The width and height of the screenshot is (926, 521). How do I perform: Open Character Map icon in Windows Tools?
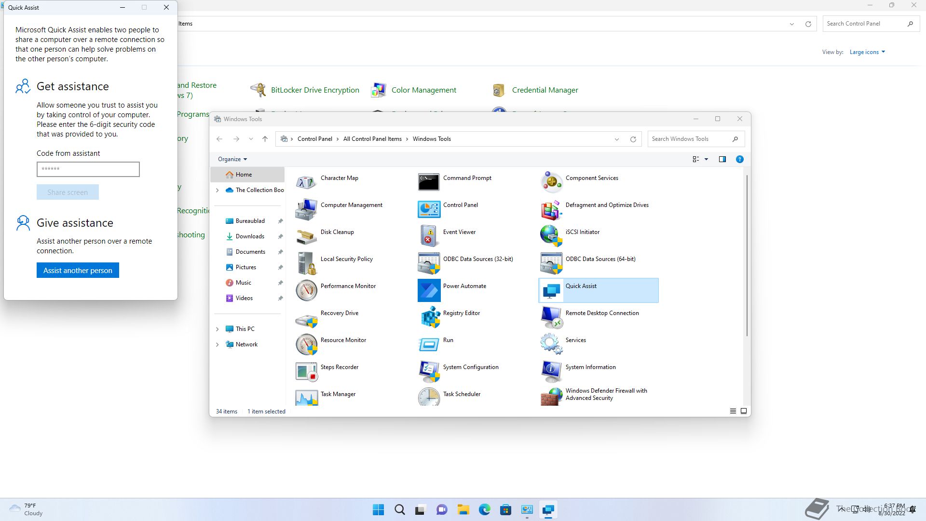click(x=306, y=182)
